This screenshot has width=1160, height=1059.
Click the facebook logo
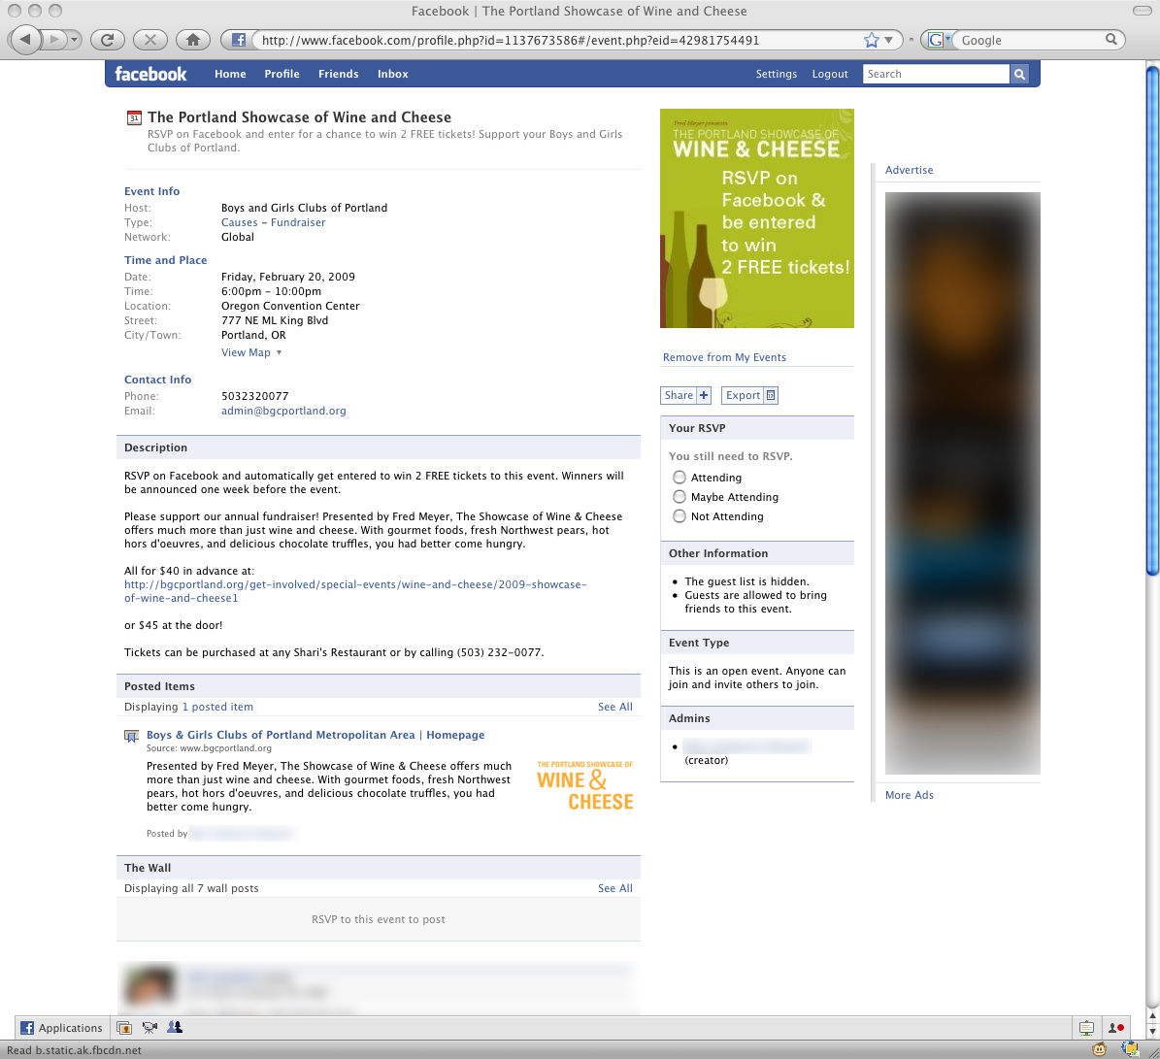tap(150, 74)
